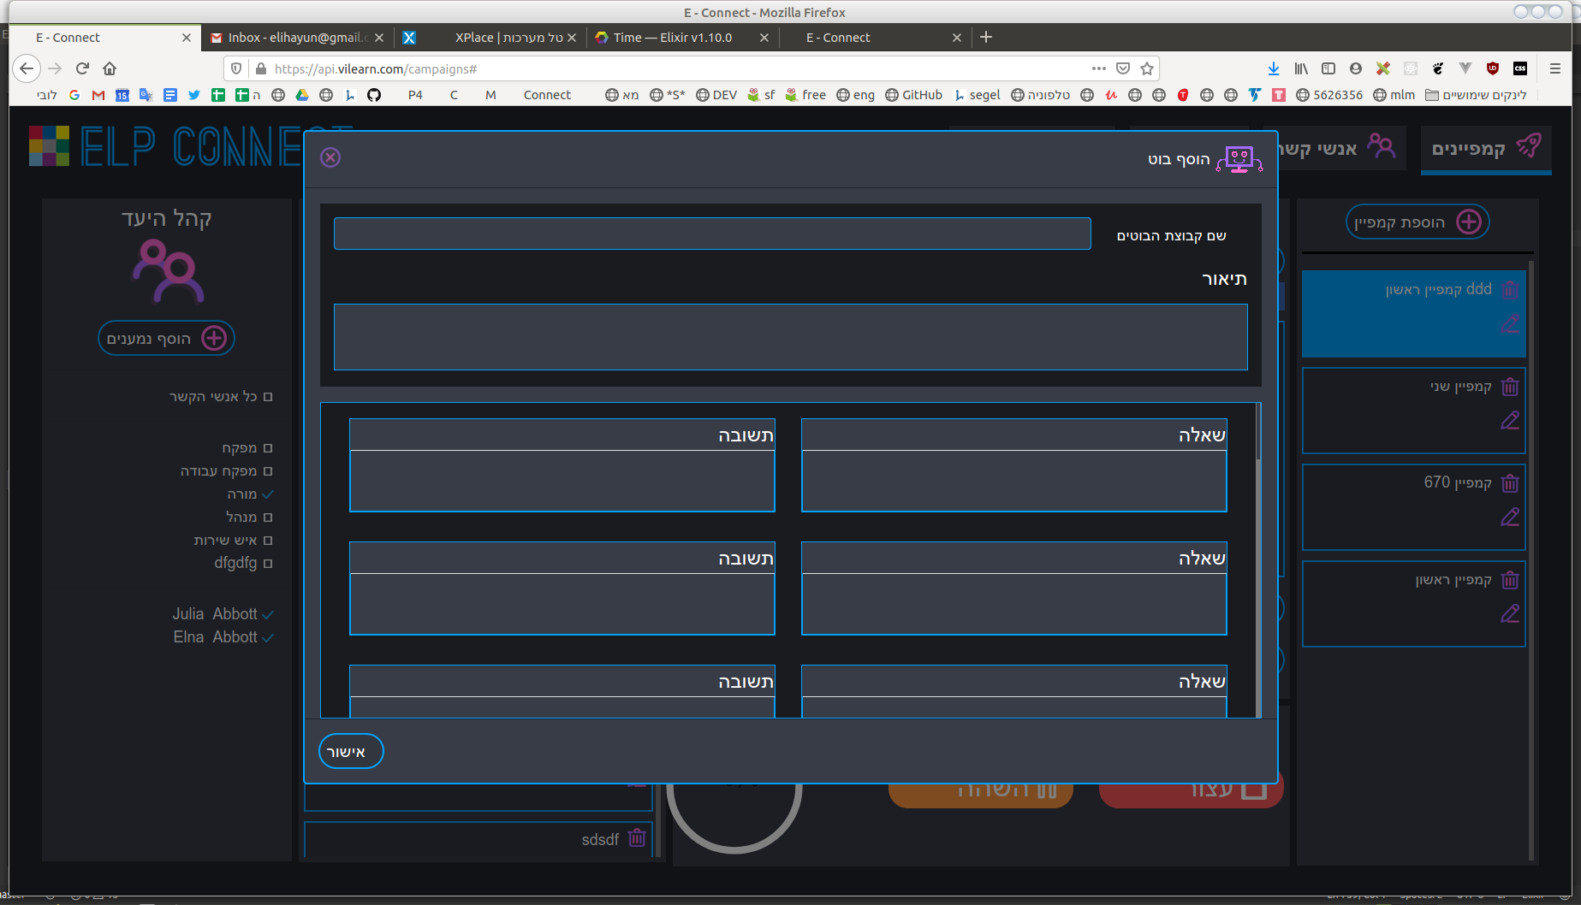The image size is (1581, 905).
Task: Click the second תשובה answer text box
Action: tap(562, 604)
